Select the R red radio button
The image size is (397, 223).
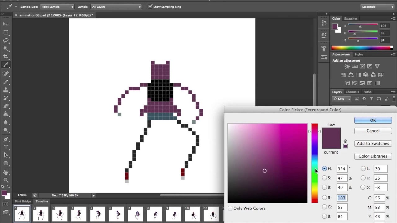[324, 198]
